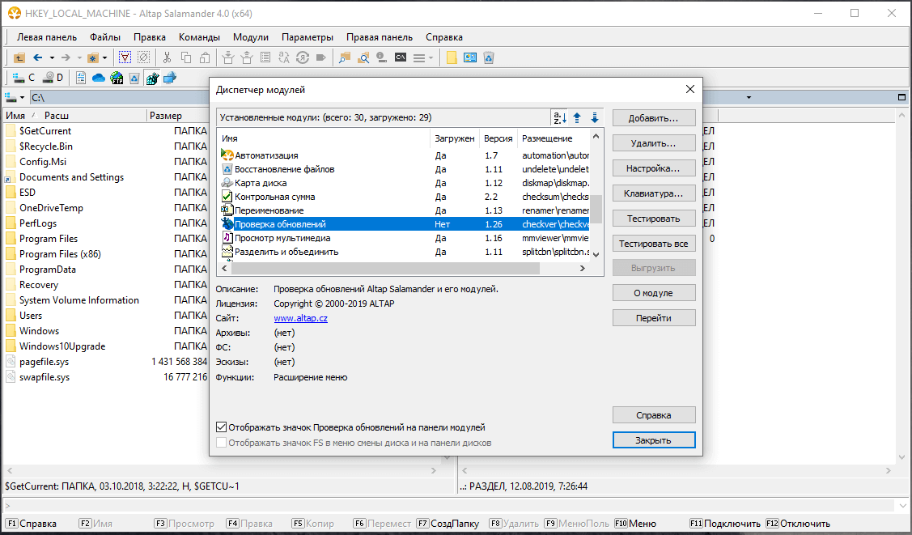Click the recycle bin icon in top toolbar
The width and height of the screenshot is (912, 535).
point(489,57)
